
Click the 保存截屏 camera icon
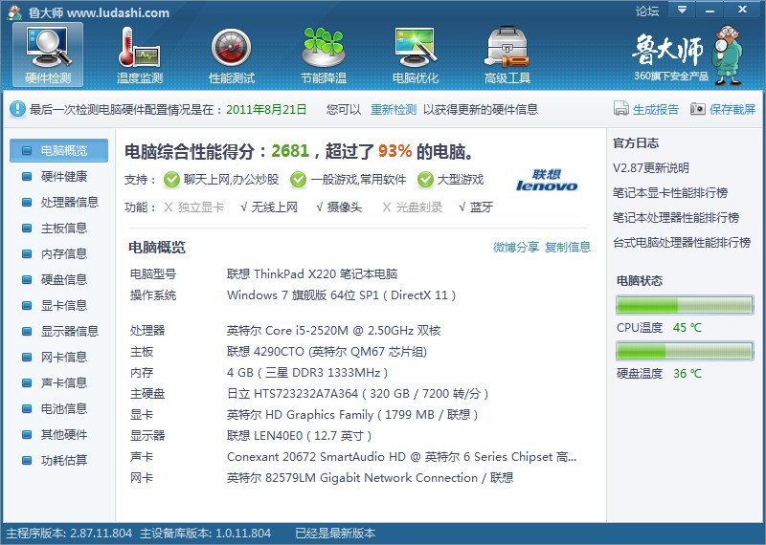coord(698,108)
